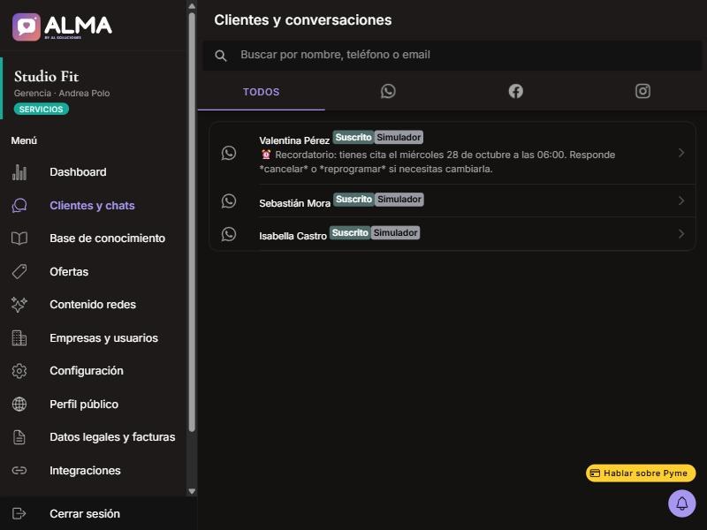Click Simulador badge on Valentina Pérez
Viewport: 707px width, 530px height.
point(399,137)
